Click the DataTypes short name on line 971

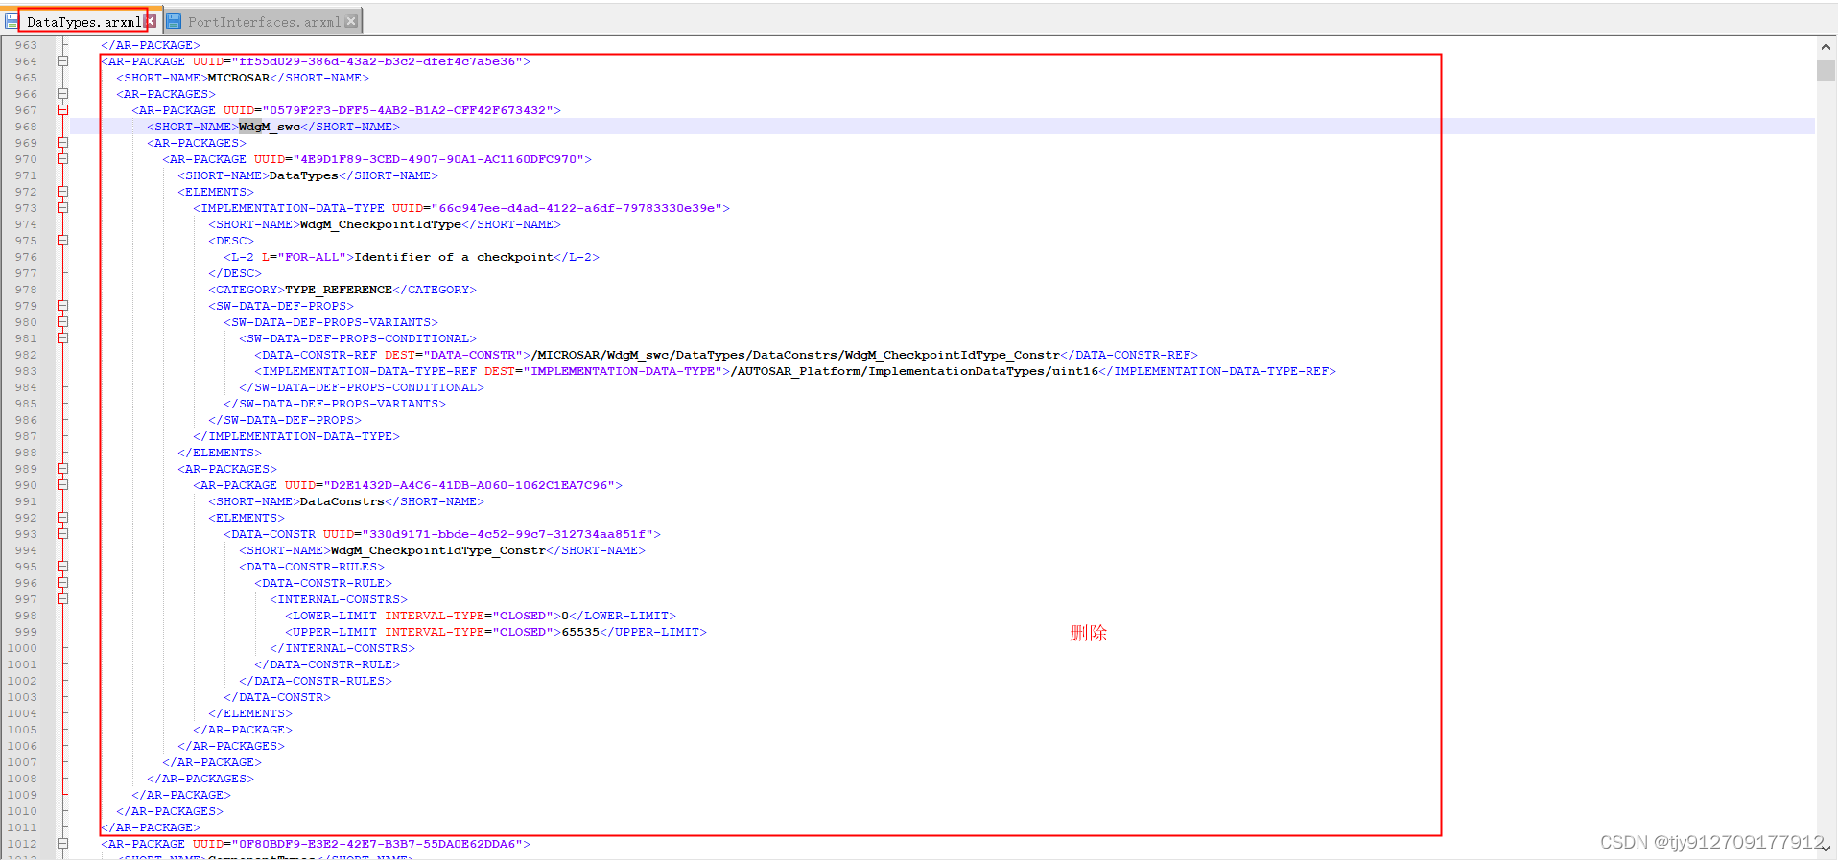point(304,175)
